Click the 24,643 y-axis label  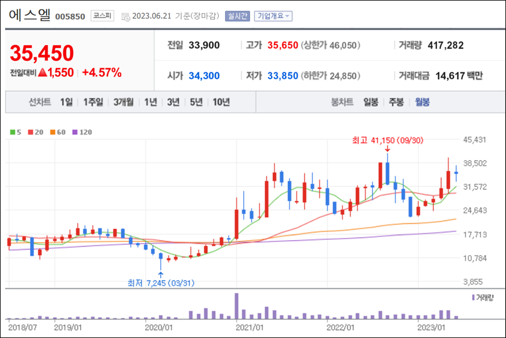pyautogui.click(x=475, y=211)
